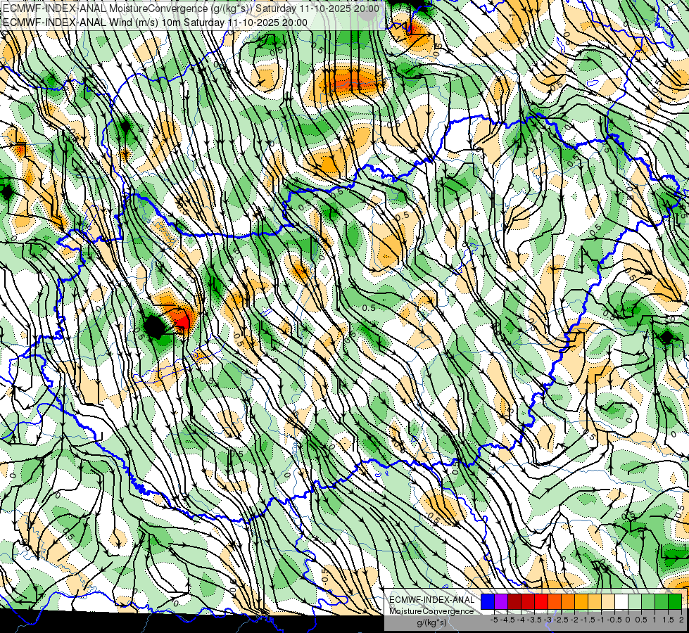This screenshot has height=633, width=689.
Task: Select the darkest green legend swatch
Action: click(x=675, y=601)
